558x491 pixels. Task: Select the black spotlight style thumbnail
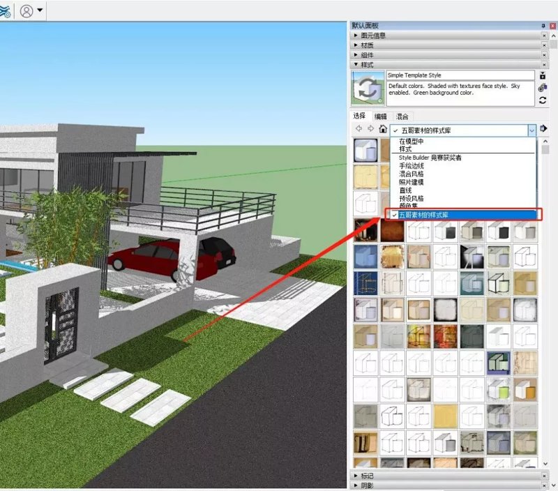(x=472, y=257)
